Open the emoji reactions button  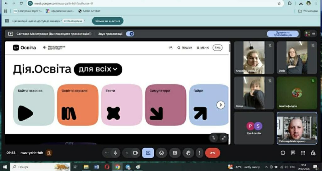coord(162,153)
